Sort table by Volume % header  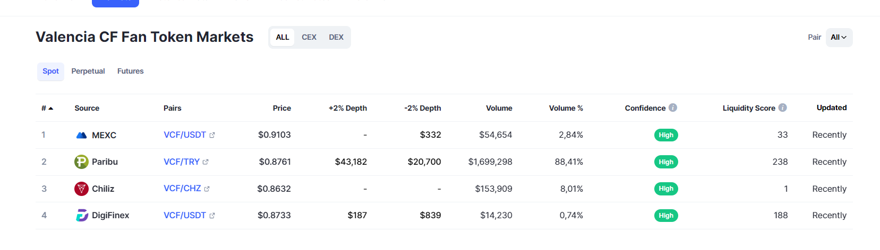coord(566,108)
